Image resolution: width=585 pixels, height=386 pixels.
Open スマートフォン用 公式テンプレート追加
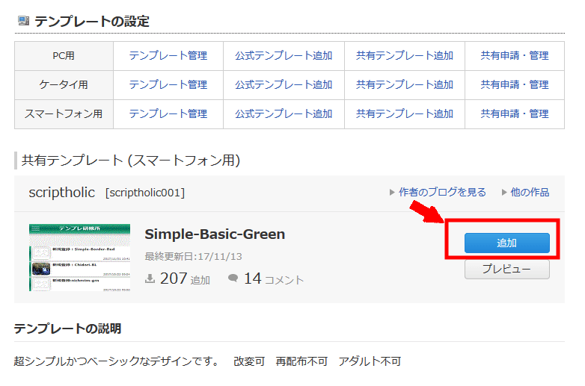click(x=284, y=114)
